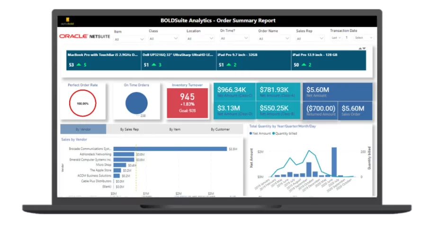This screenshot has height=228, width=431.
Task: Click the Sales by Vendor title
Action: [74, 139]
